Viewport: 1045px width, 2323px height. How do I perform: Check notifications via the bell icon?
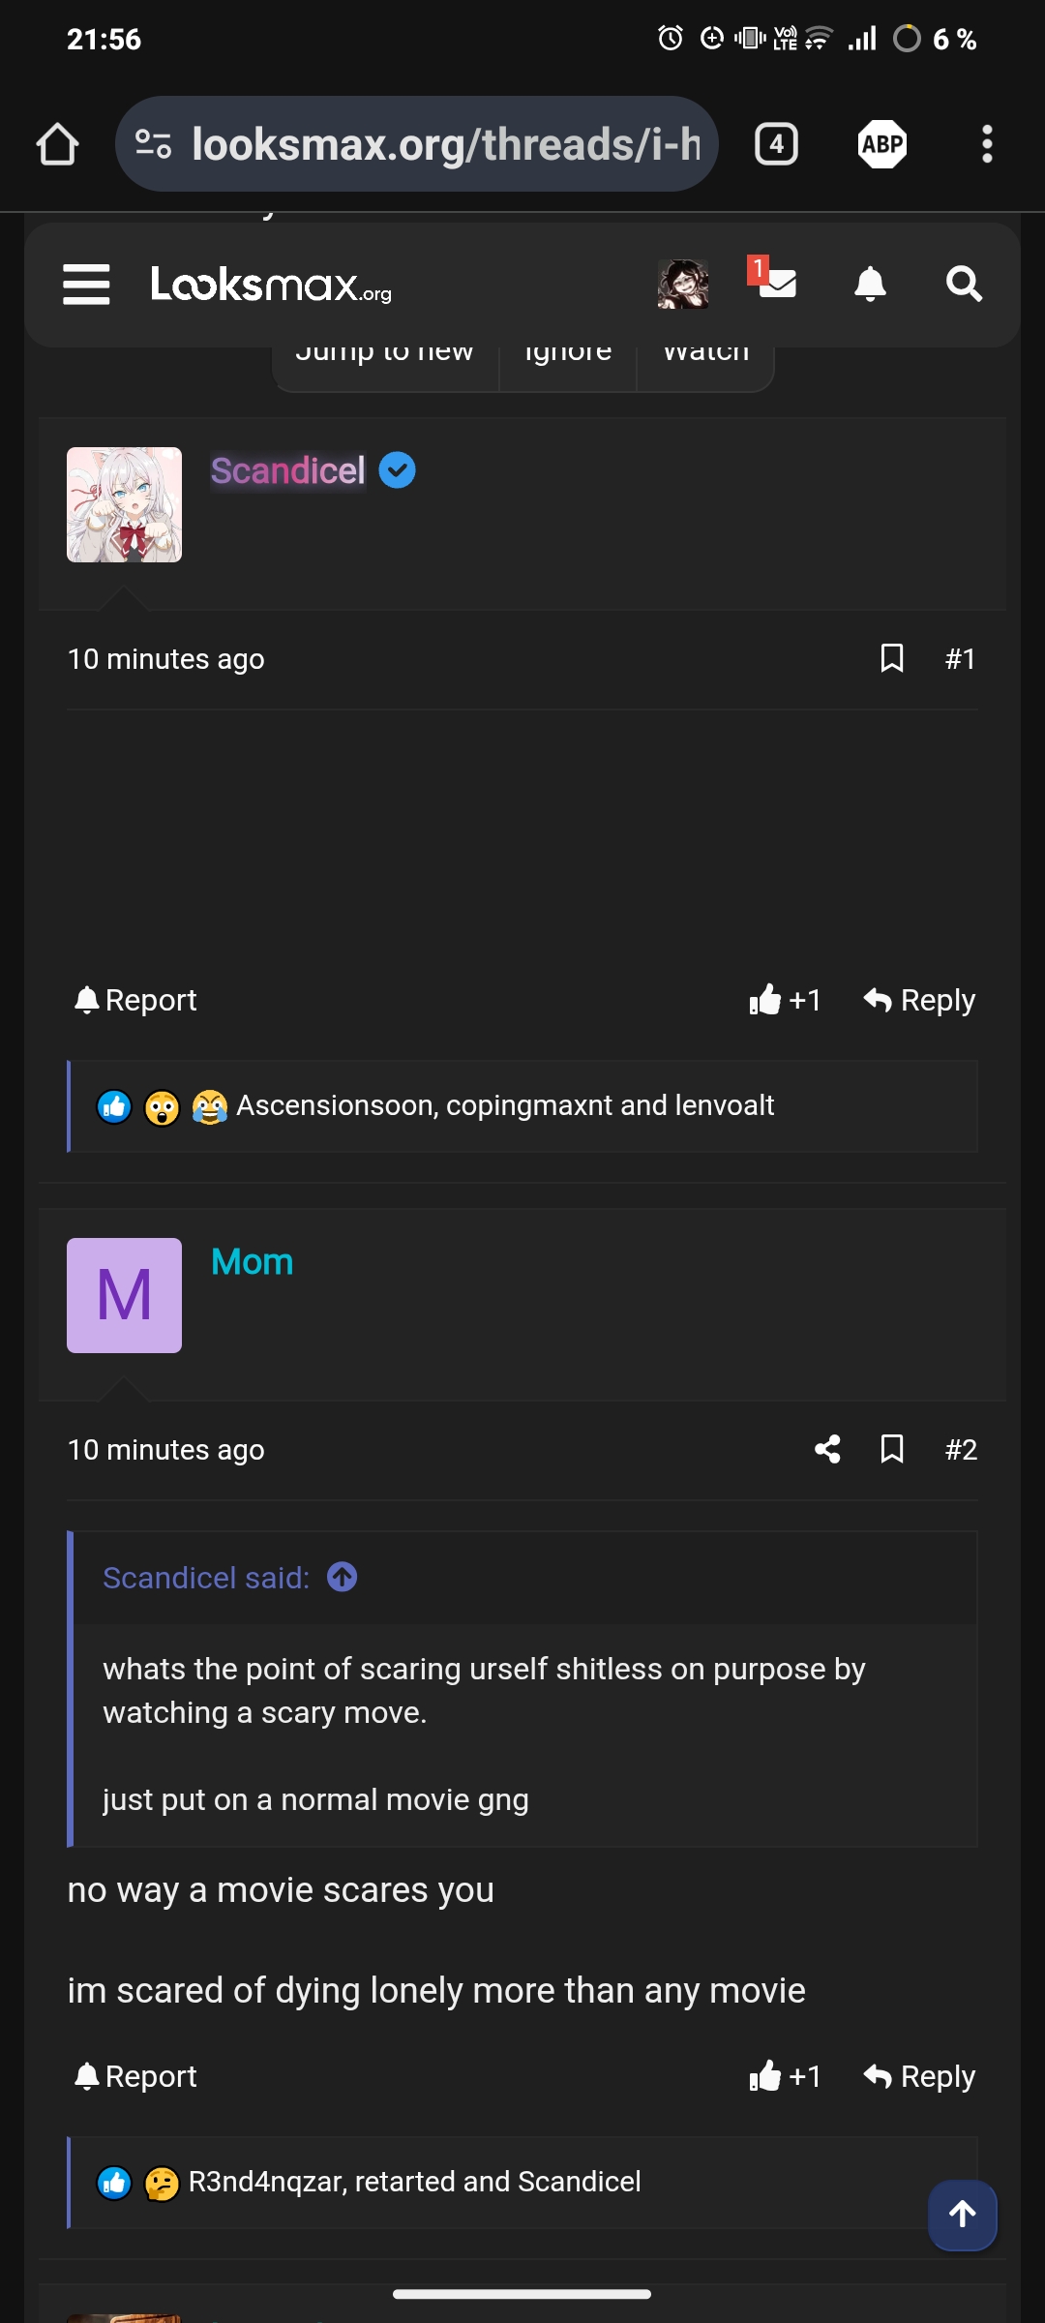click(x=870, y=284)
